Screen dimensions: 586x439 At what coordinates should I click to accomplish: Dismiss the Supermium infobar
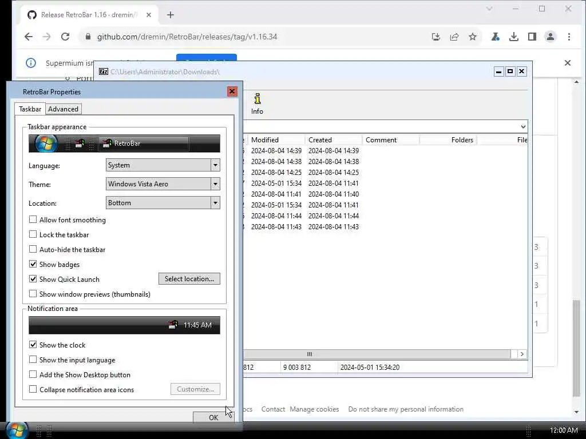pyautogui.click(x=567, y=63)
